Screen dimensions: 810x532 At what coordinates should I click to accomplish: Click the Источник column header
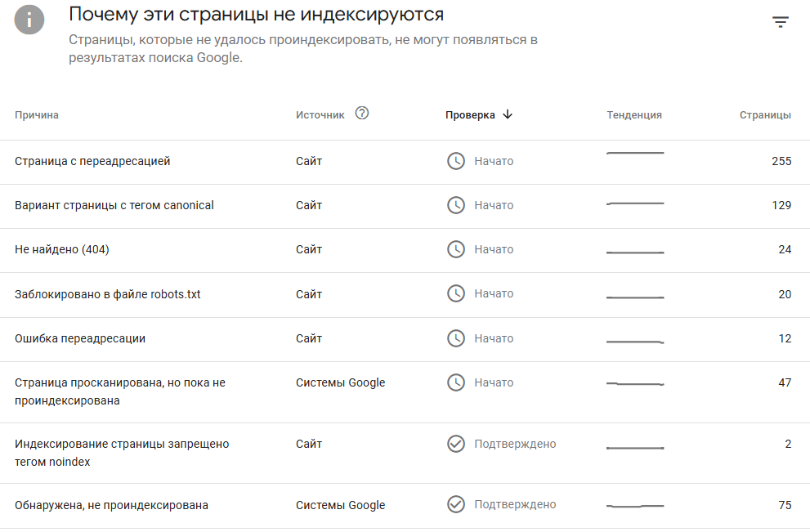[x=320, y=115]
